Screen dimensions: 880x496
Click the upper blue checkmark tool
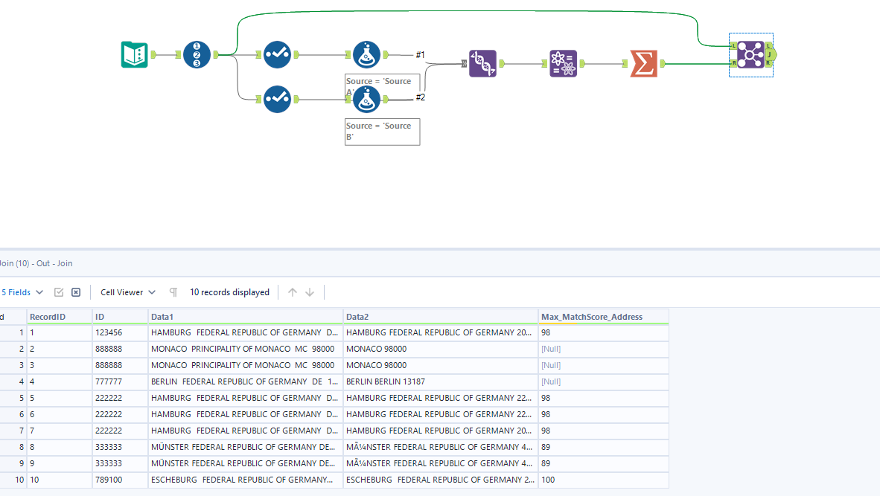click(x=277, y=54)
